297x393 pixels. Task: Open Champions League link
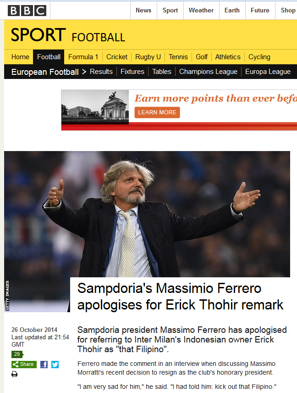click(x=208, y=72)
